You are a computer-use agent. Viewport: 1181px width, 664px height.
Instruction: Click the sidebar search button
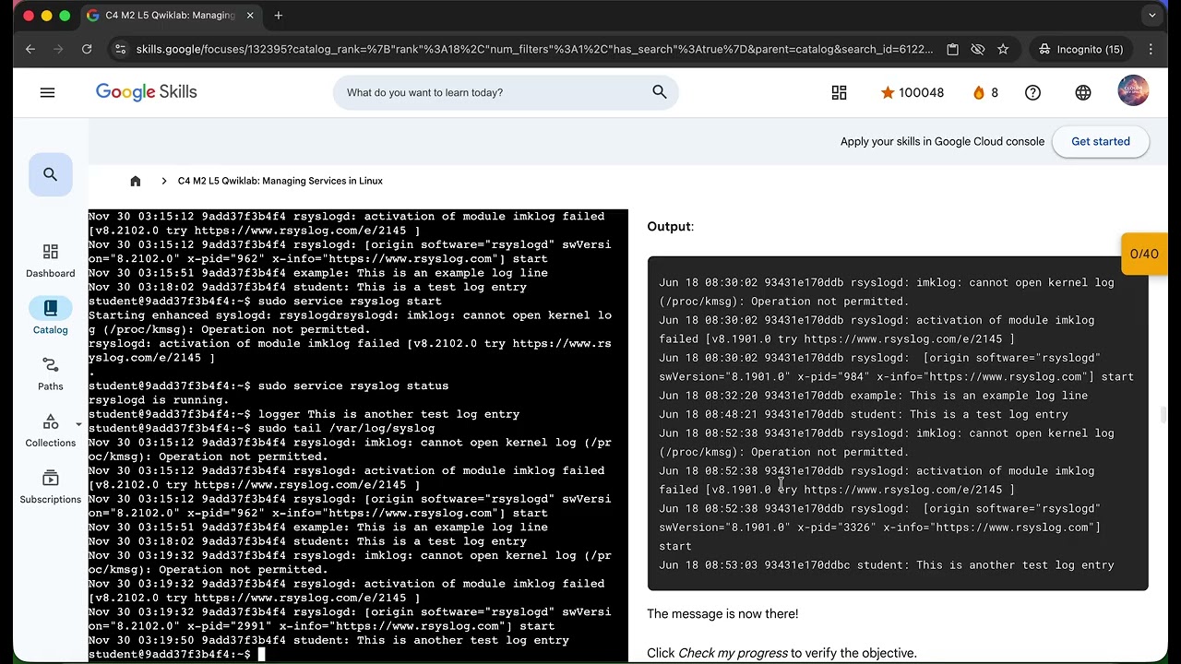tap(50, 174)
